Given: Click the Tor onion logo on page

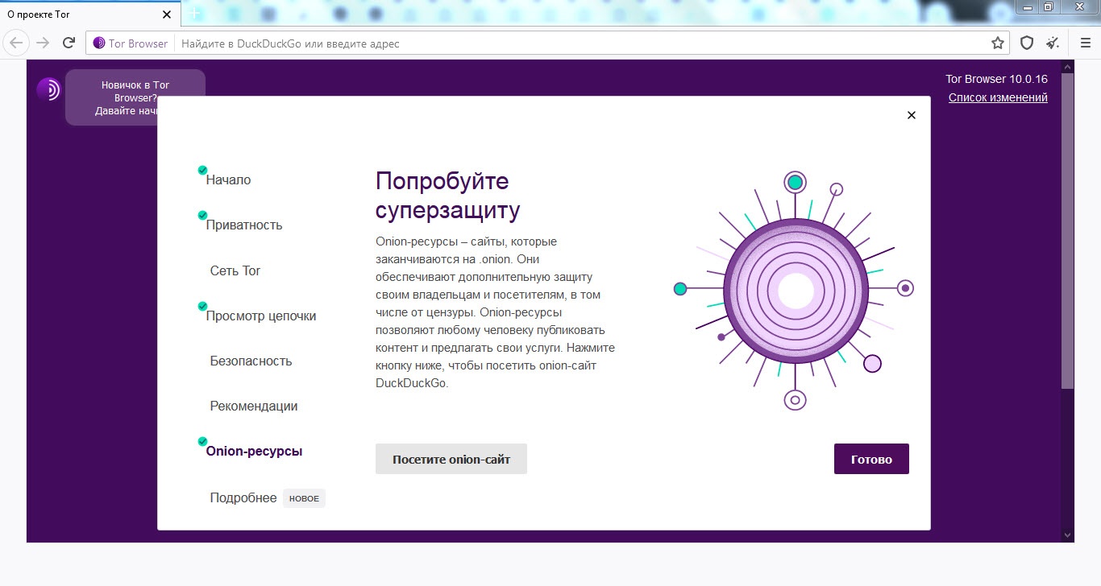Looking at the screenshot, I should (x=48, y=89).
